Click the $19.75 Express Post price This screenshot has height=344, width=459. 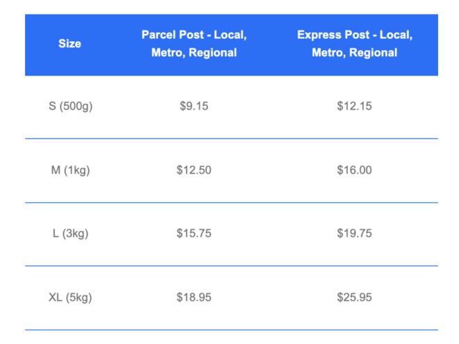tap(354, 234)
